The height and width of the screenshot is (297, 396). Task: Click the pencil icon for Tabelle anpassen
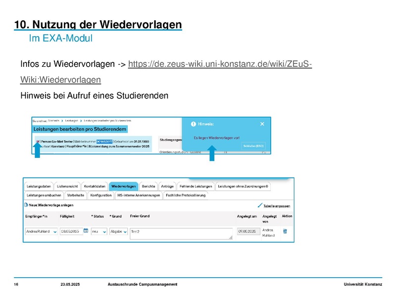pyautogui.click(x=260, y=205)
